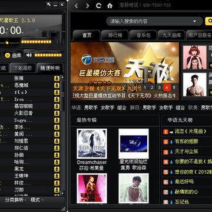Select the 随便听听 tab in player
Image resolution: width=212 pixels, height=212 pixels.
(x=50, y=68)
